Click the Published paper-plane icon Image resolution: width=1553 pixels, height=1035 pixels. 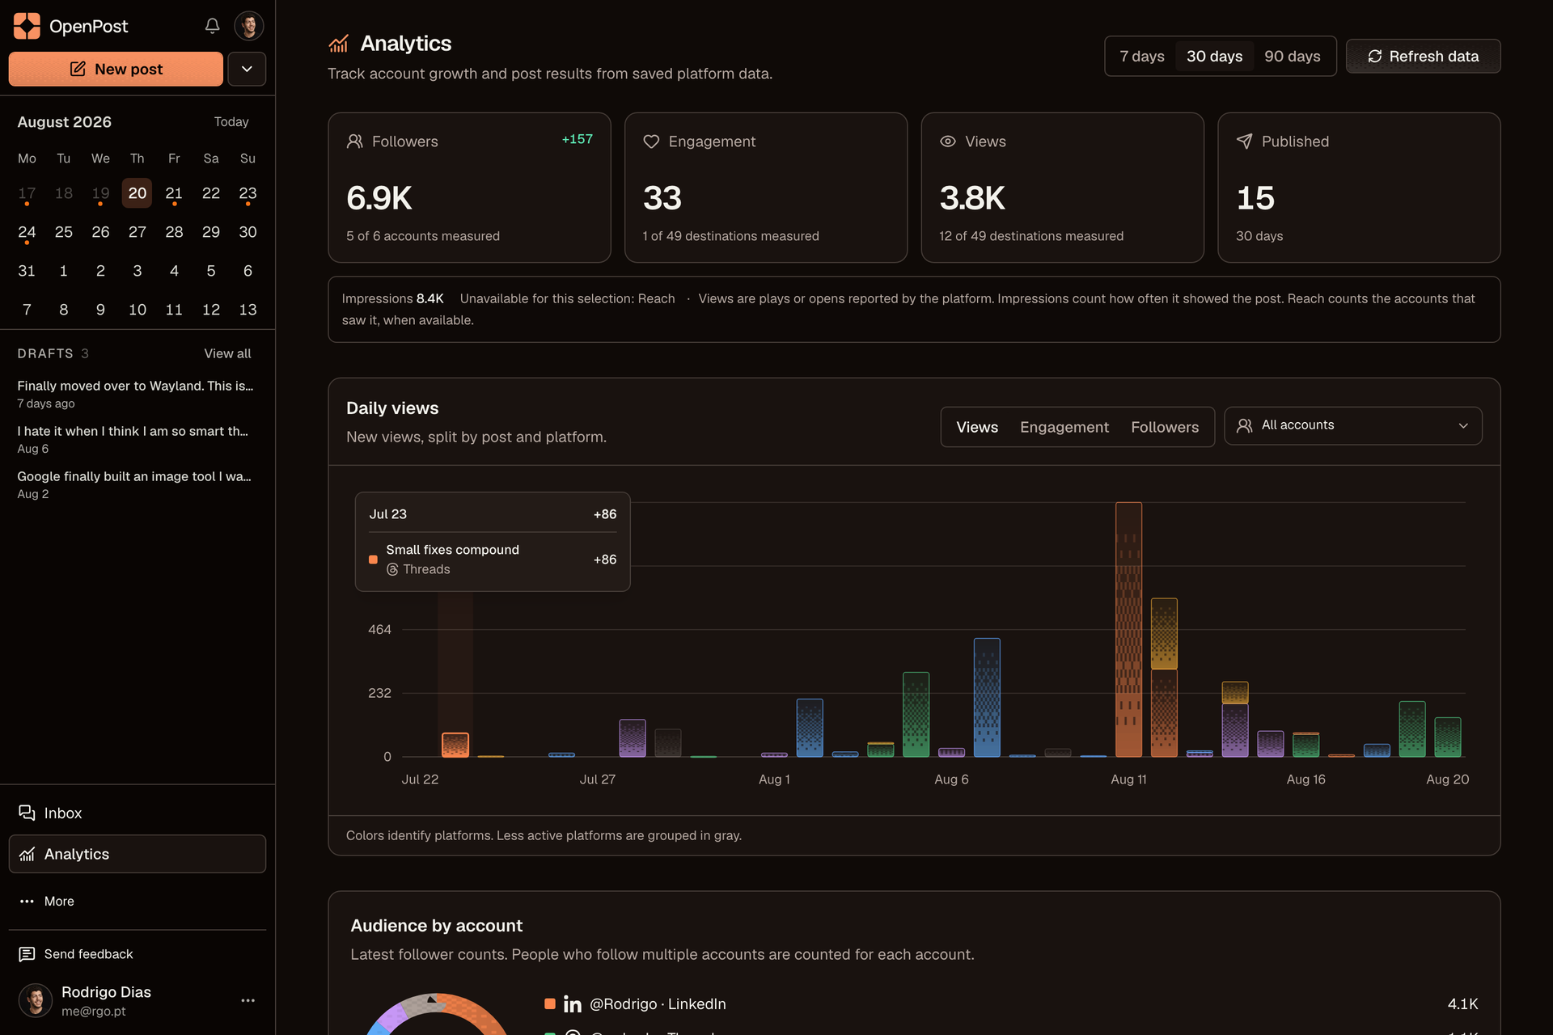coord(1244,142)
